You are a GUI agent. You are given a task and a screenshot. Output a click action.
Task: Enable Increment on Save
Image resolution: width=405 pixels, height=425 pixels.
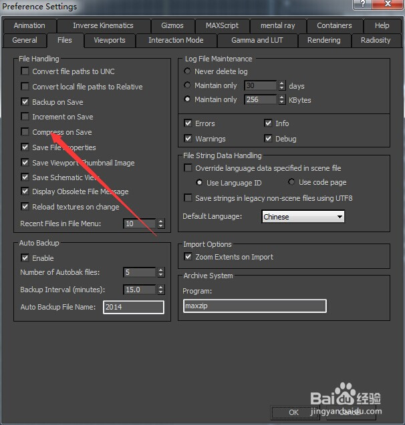point(25,117)
